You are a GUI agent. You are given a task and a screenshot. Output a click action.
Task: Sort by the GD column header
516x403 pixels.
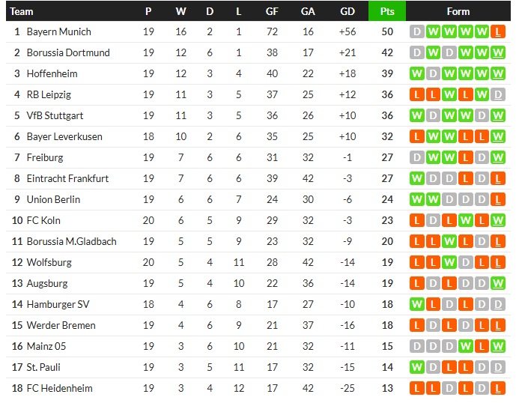(347, 11)
